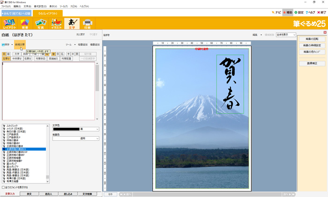Click the ナビ (Navi) icon at top right
Image resolution: width=328 pixels, height=197 pixels.
pyautogui.click(x=276, y=13)
